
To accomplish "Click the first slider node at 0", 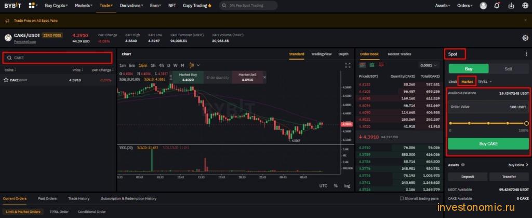I will (450, 123).
